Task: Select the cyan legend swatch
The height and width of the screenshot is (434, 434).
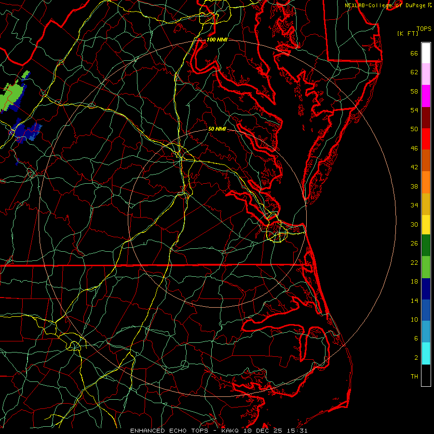Action: tap(426, 353)
